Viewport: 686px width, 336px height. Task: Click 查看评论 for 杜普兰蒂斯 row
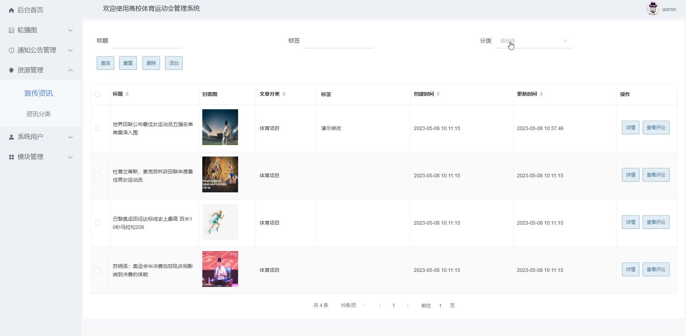[x=656, y=175]
